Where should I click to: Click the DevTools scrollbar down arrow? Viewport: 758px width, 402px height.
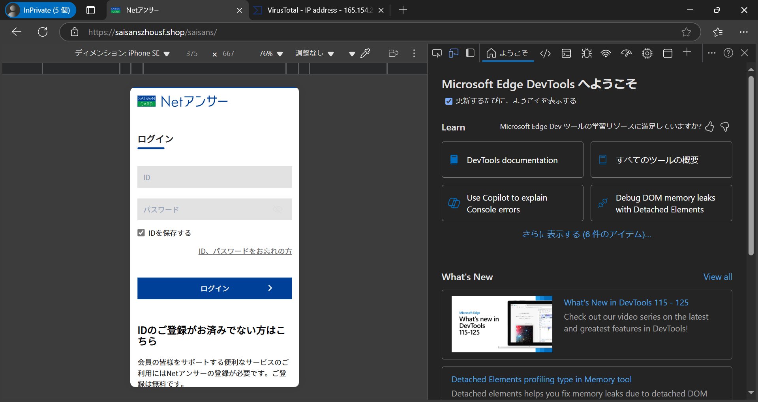click(x=751, y=393)
